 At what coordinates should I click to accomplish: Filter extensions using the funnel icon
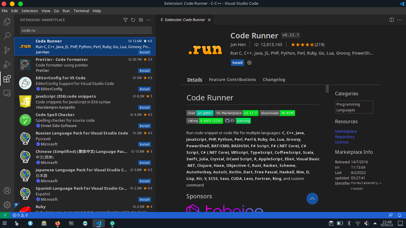point(125,20)
